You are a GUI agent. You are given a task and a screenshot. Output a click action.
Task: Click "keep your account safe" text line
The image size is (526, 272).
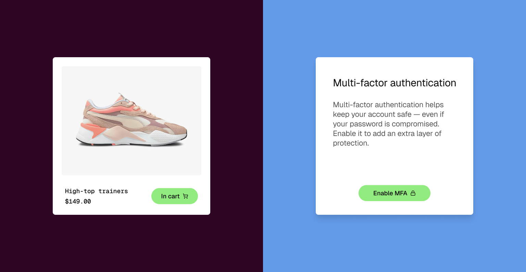pyautogui.click(x=372, y=114)
